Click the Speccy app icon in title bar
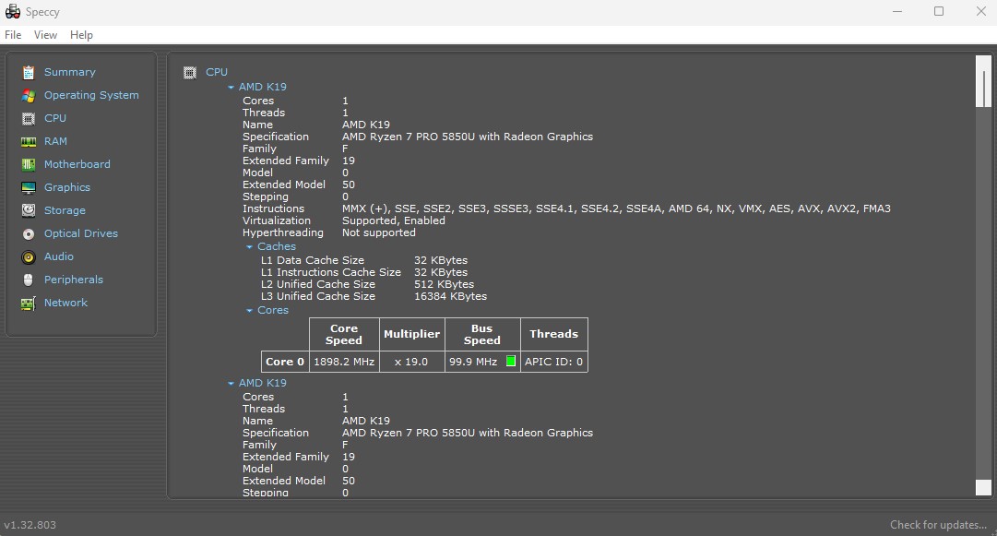The width and height of the screenshot is (997, 536). click(13, 11)
